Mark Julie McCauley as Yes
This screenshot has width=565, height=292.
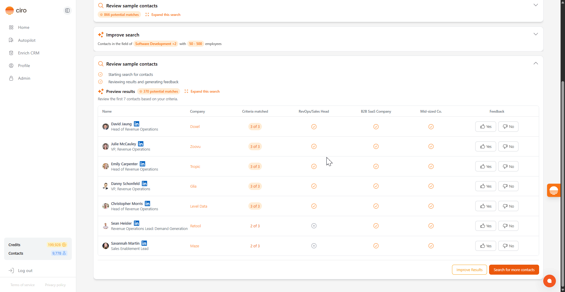pyautogui.click(x=486, y=146)
